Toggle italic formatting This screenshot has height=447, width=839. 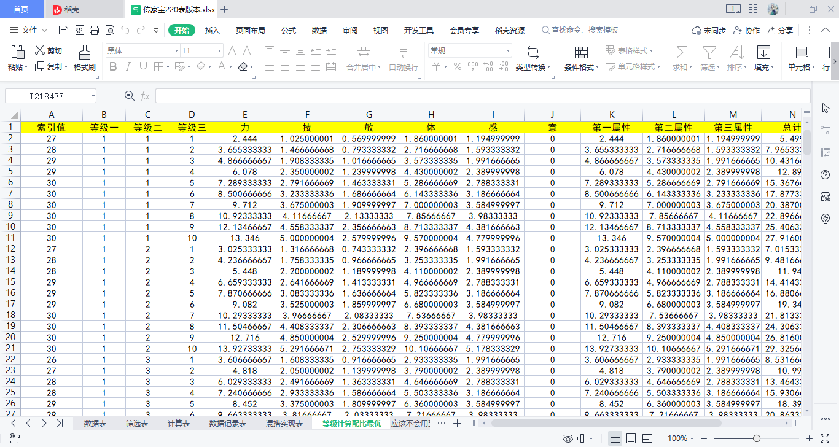[128, 66]
